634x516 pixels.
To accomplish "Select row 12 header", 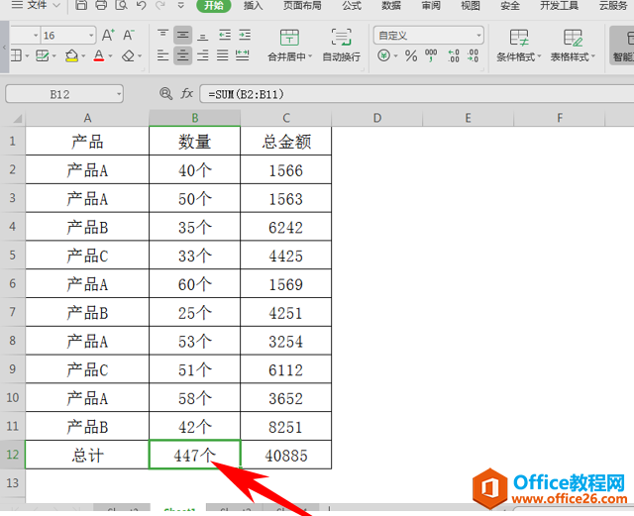I will pos(13,455).
